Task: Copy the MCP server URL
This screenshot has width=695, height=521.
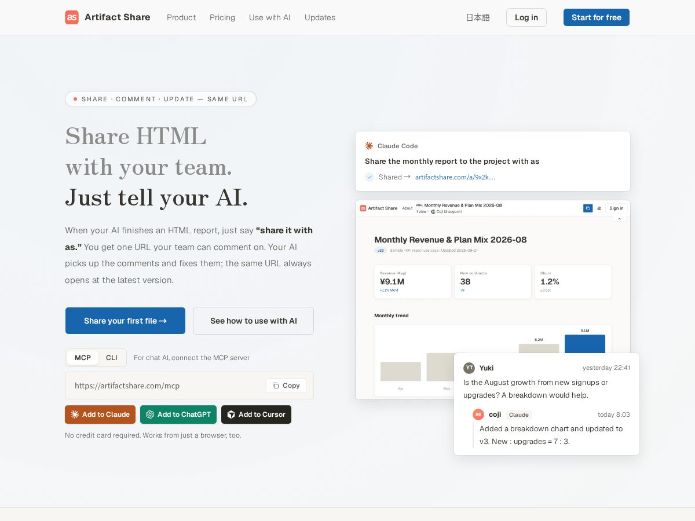Action: 286,386
